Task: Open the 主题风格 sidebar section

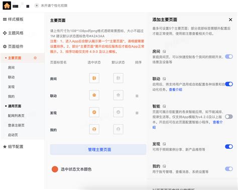Action: click(x=13, y=33)
